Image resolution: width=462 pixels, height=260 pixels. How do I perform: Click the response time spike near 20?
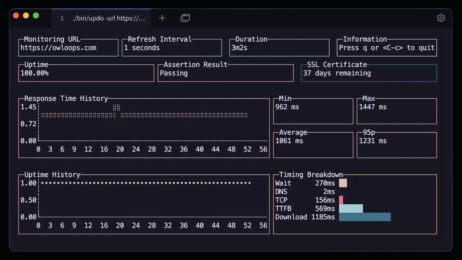point(116,107)
